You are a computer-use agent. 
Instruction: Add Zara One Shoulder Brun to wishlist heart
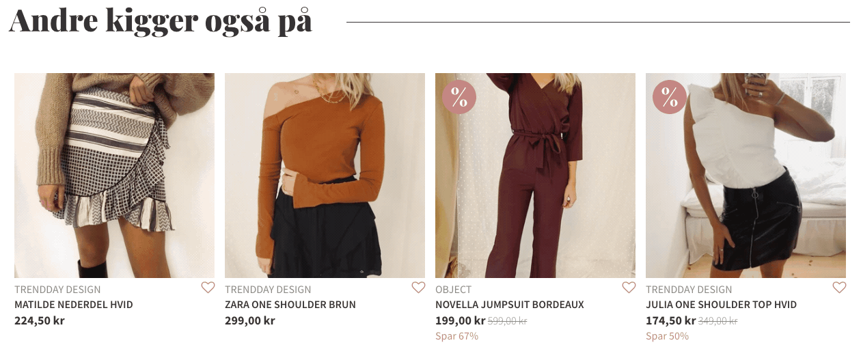click(418, 288)
